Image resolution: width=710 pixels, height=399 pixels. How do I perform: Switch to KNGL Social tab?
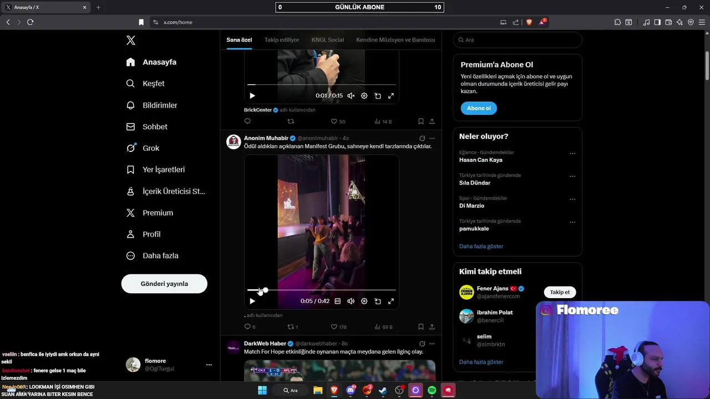328,40
